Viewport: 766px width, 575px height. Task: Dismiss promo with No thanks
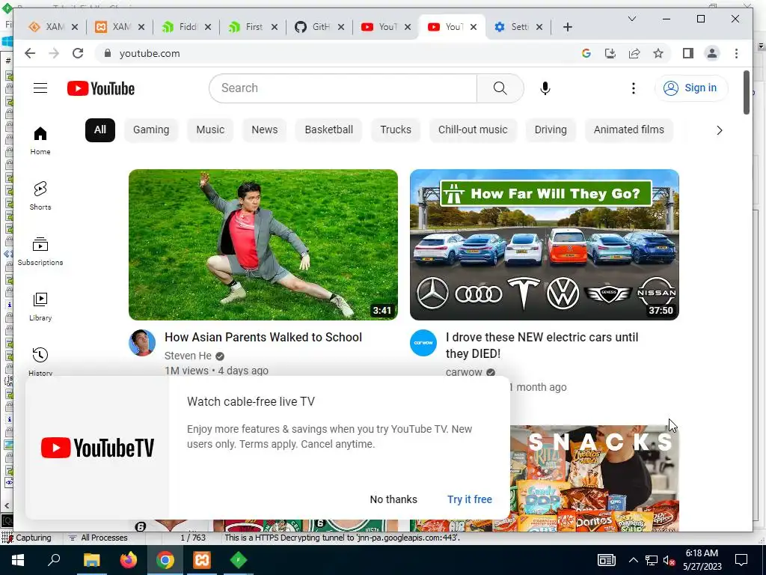click(393, 499)
